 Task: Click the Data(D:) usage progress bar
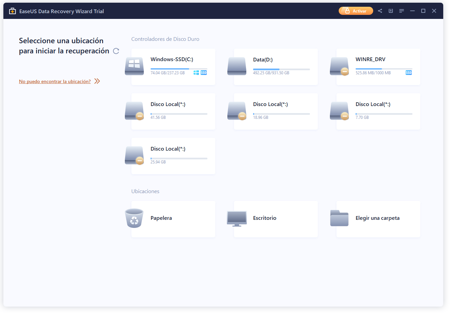tap(282, 69)
